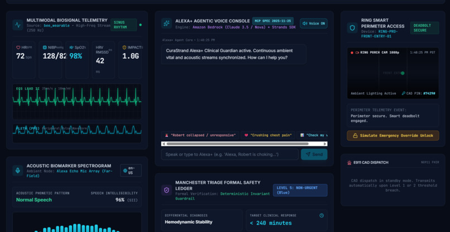450x232 pixels.
Task: Click the heart icon beside HR
Action: [18, 48]
